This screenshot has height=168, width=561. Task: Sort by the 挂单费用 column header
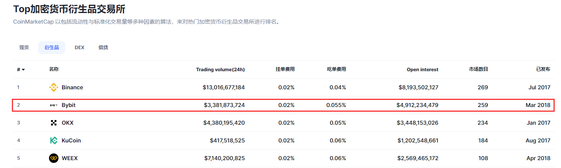point(285,69)
